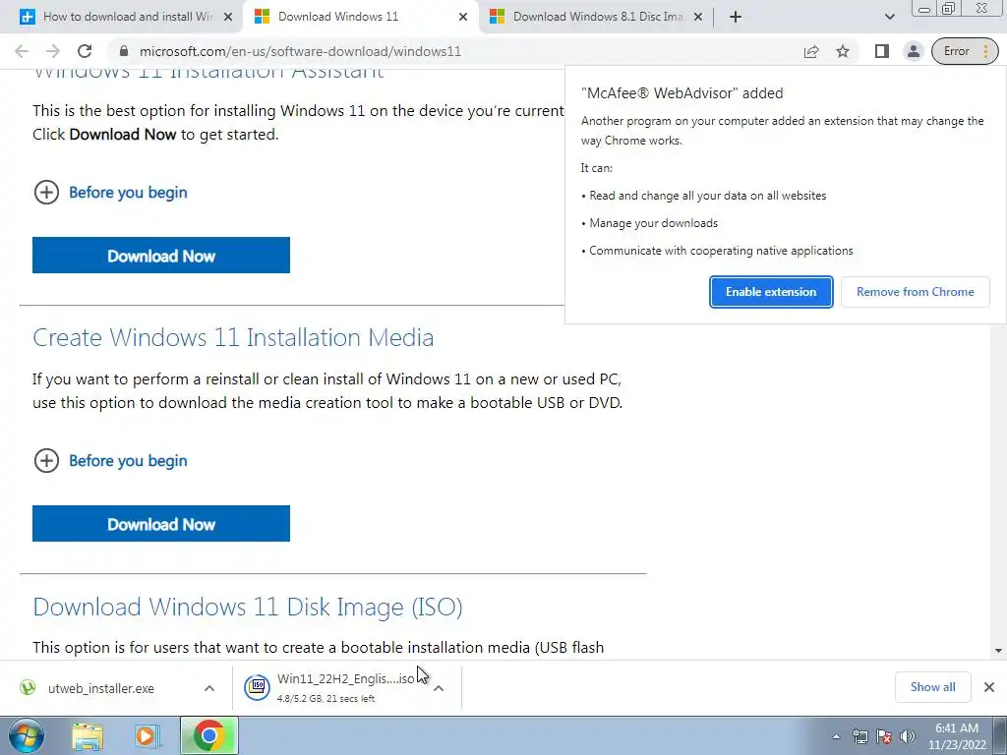Show all downloads
Viewport: 1007px width, 755px height.
click(932, 687)
